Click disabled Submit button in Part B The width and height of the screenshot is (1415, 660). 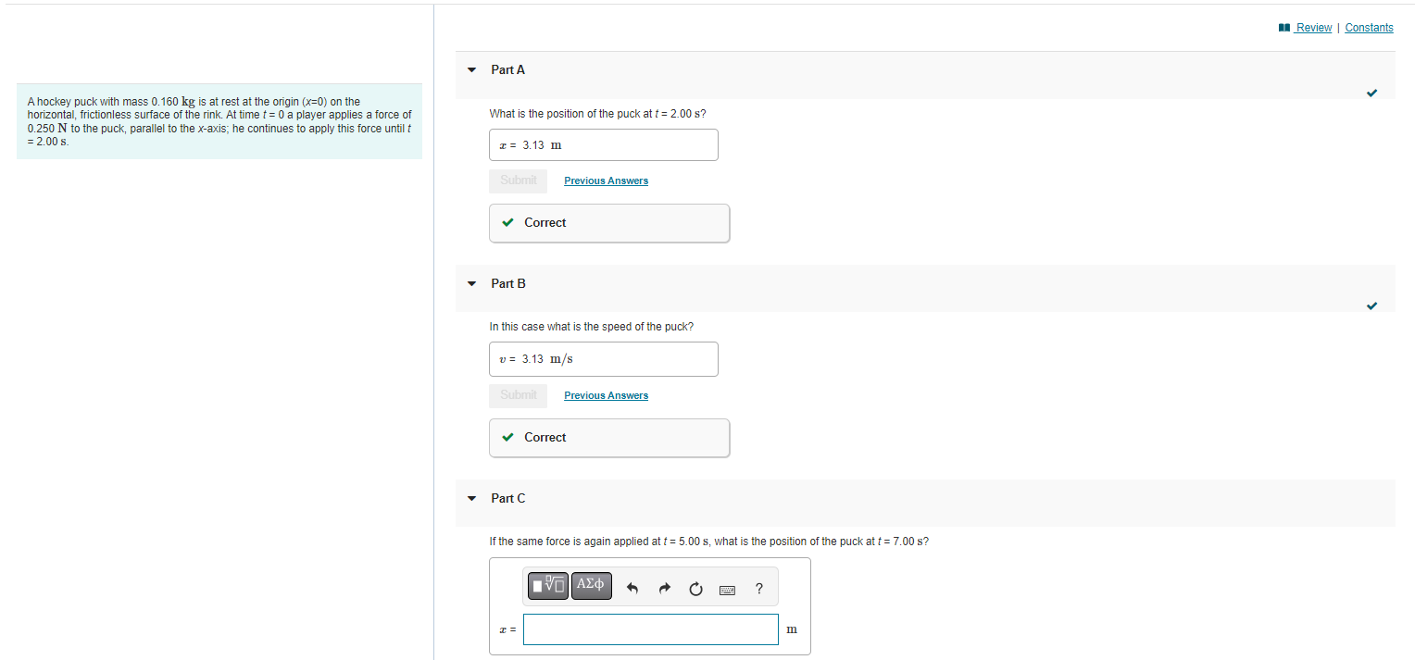click(518, 395)
